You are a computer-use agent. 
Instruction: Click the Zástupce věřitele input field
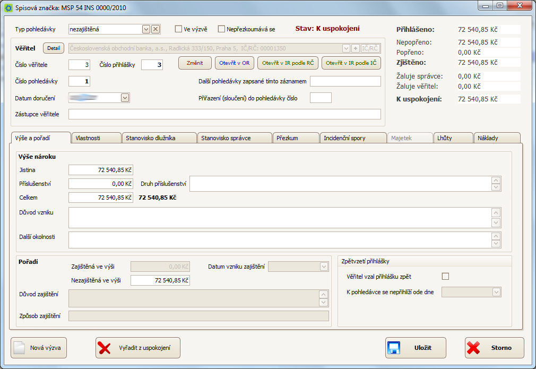[x=224, y=114]
